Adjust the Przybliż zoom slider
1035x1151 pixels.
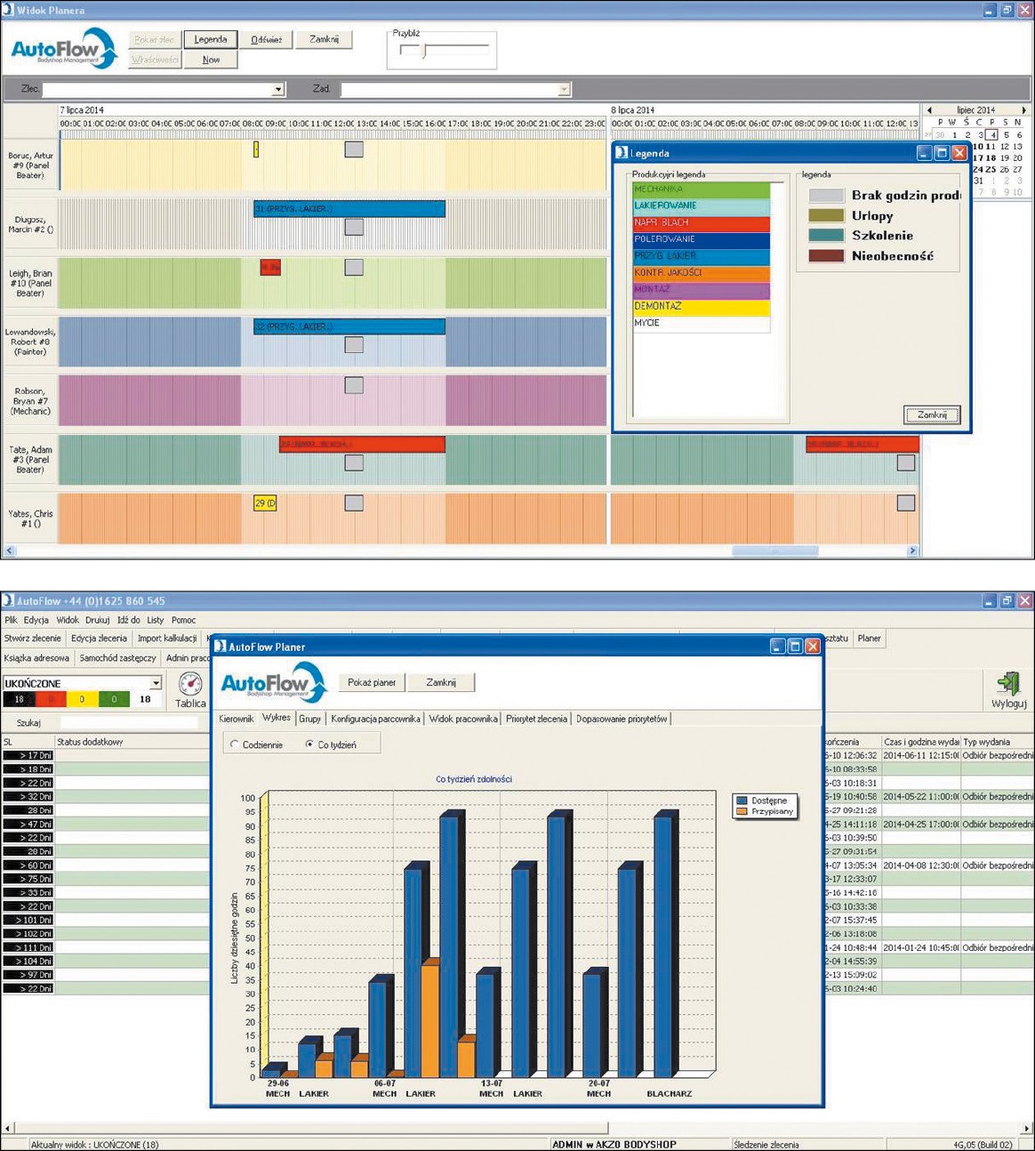[424, 50]
